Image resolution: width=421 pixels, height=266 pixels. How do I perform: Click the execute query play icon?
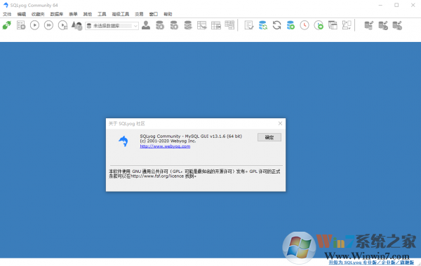(x=34, y=25)
